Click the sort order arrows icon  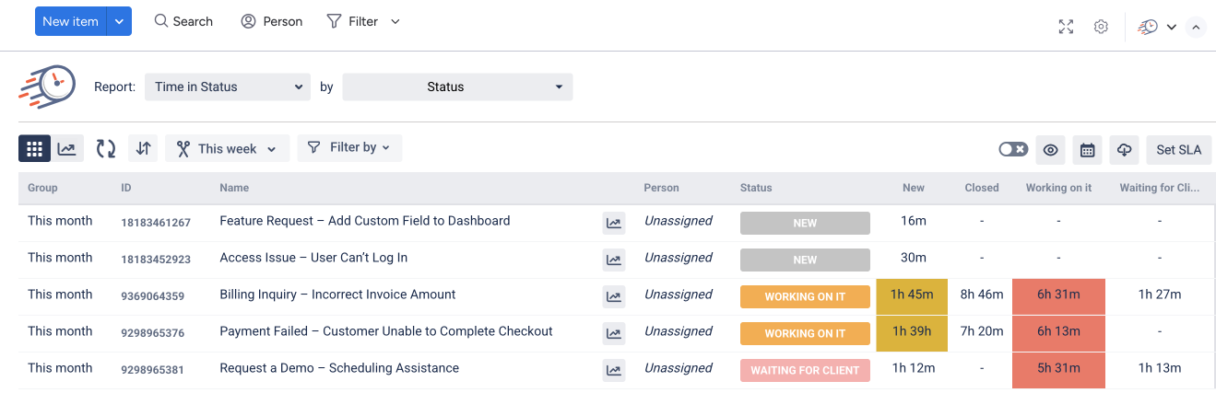(x=142, y=148)
